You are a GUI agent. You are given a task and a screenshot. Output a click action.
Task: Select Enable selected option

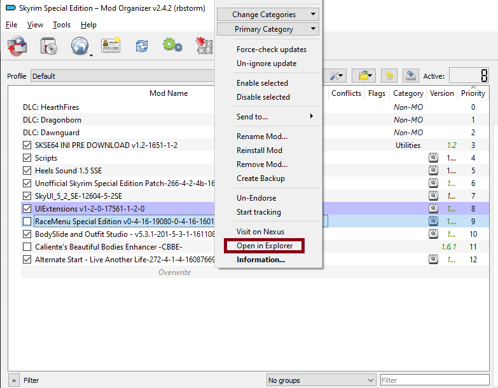click(x=262, y=83)
